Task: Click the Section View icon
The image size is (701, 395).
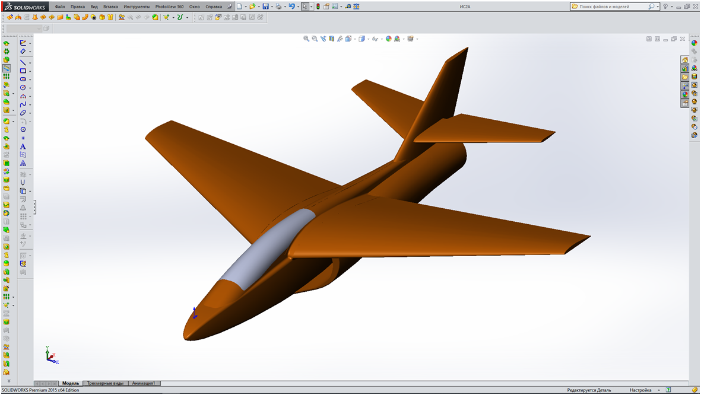Action: click(332, 39)
